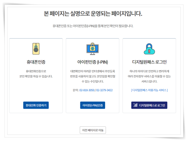The image size is (188, 142).
Task: Click the monitor padlock I-PIN icon
Action: pos(92,49)
